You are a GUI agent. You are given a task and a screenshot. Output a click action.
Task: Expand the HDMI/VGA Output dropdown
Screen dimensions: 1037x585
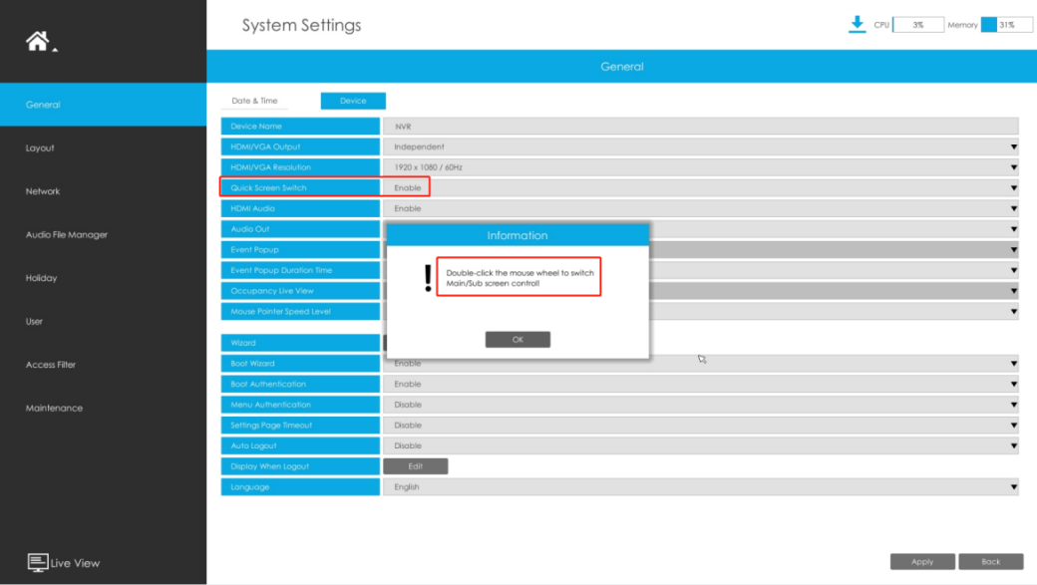[700, 146]
